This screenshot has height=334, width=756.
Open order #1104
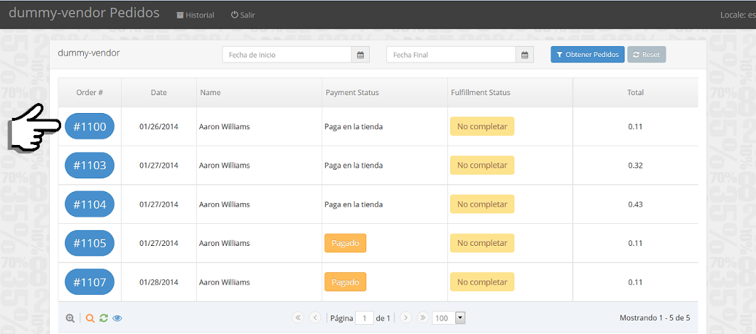pyautogui.click(x=90, y=205)
